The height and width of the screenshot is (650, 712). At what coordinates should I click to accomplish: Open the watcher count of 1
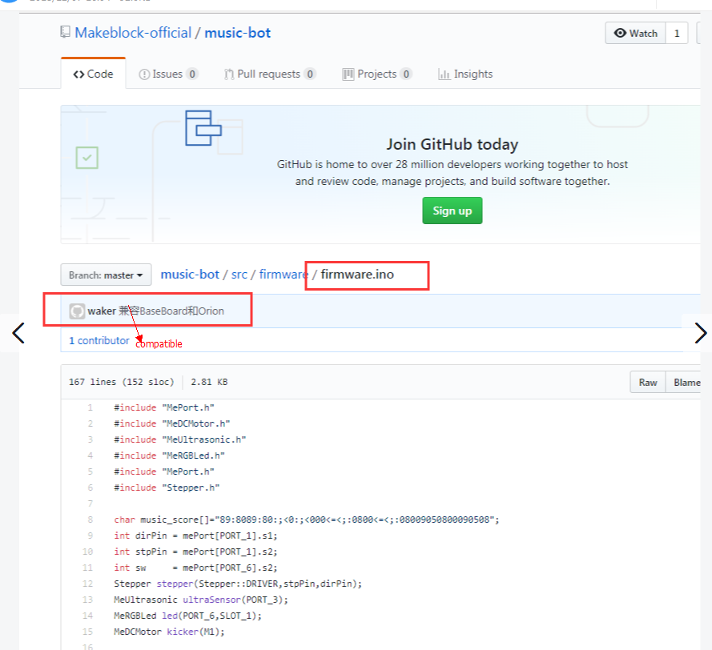click(677, 33)
